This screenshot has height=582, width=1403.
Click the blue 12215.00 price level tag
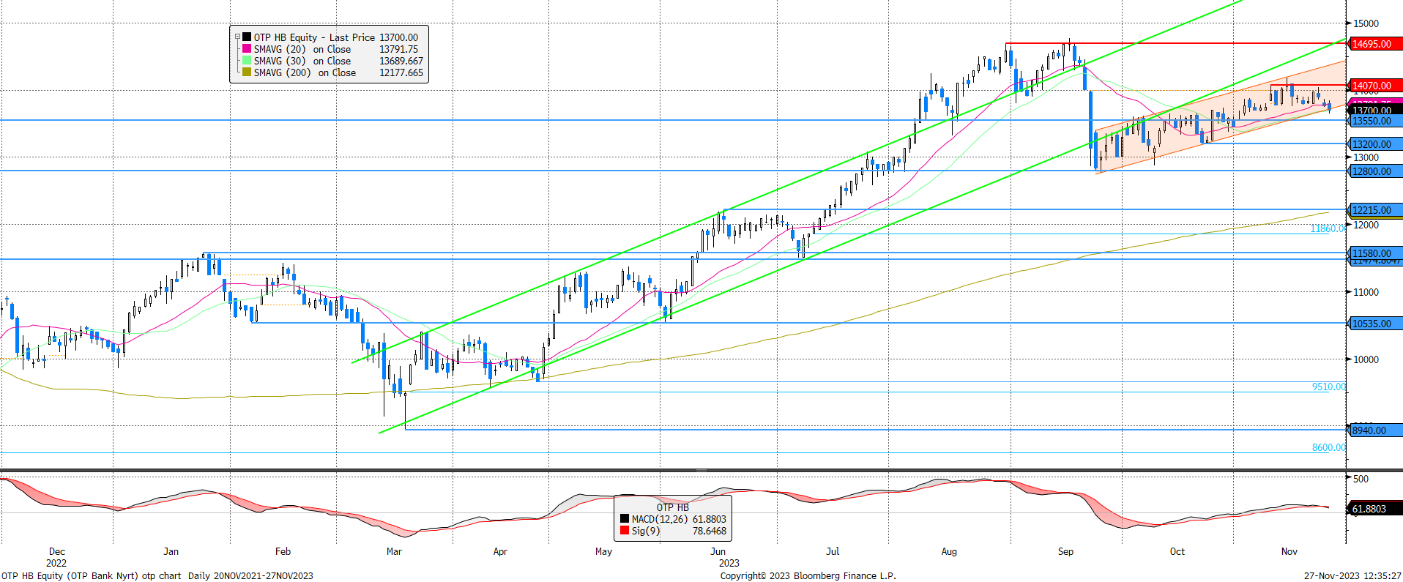tap(1374, 210)
